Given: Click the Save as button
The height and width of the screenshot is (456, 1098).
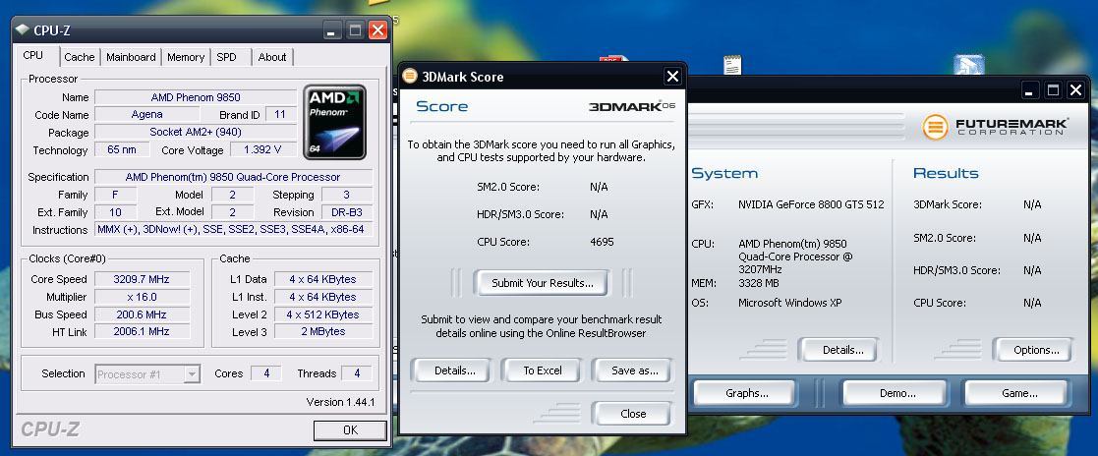Looking at the screenshot, I should (634, 370).
